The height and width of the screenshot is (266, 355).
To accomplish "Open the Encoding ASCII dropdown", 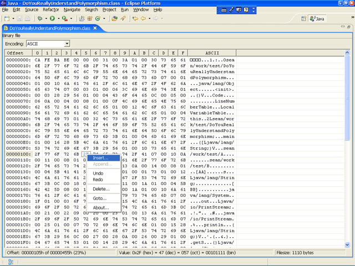I will point(67,44).
